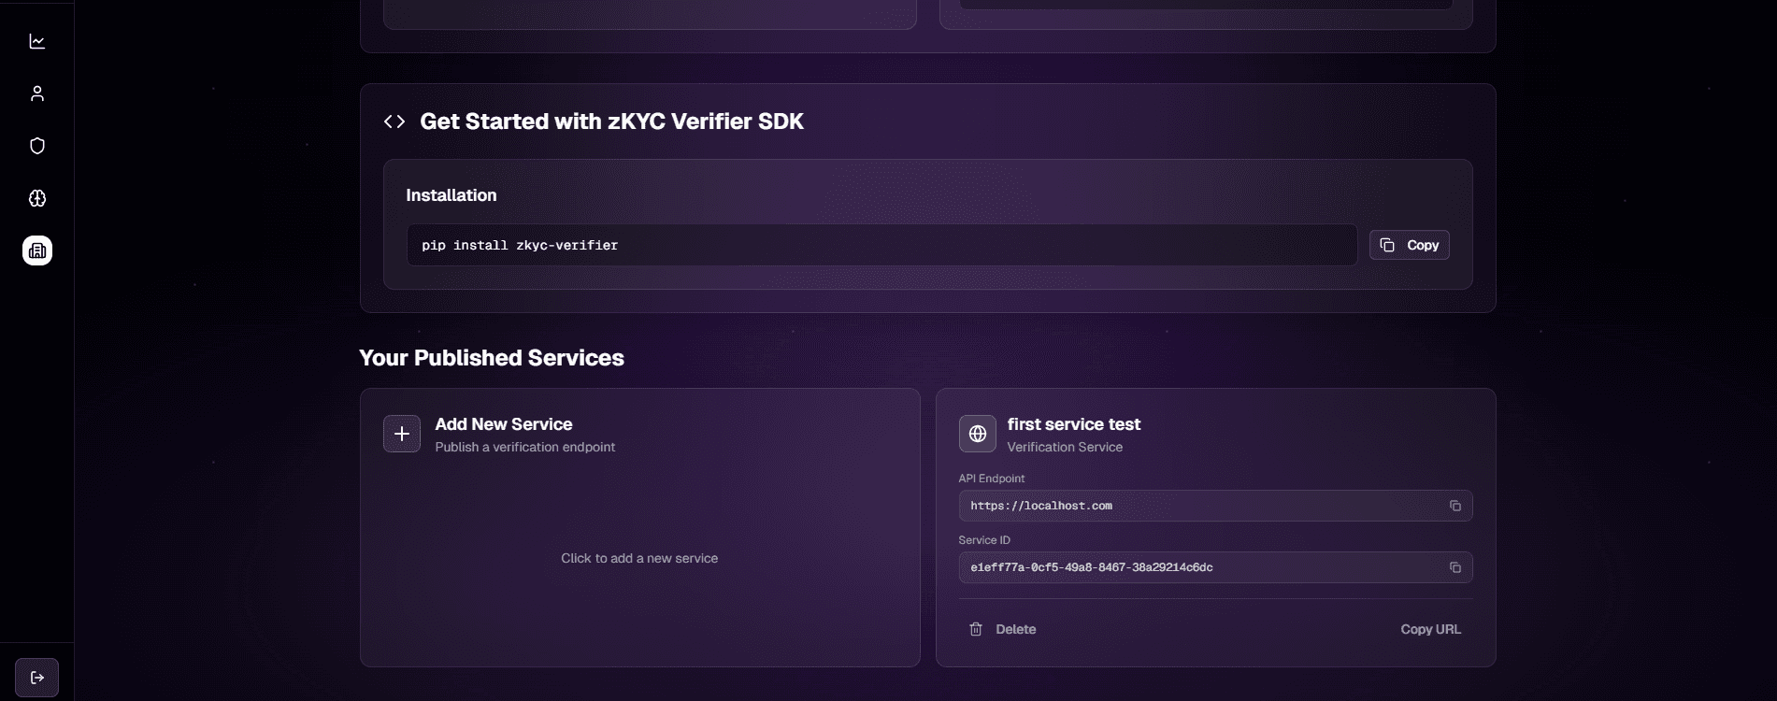Click 'Verification Service' subtitle

[1065, 447]
